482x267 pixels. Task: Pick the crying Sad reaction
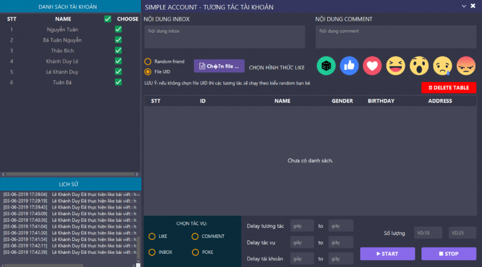[x=443, y=66]
